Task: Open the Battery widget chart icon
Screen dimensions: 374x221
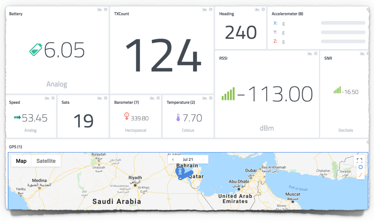Action: pos(100,10)
